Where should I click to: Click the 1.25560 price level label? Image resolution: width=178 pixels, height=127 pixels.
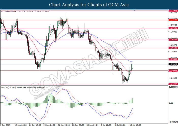pyautogui.click(x=173, y=59)
